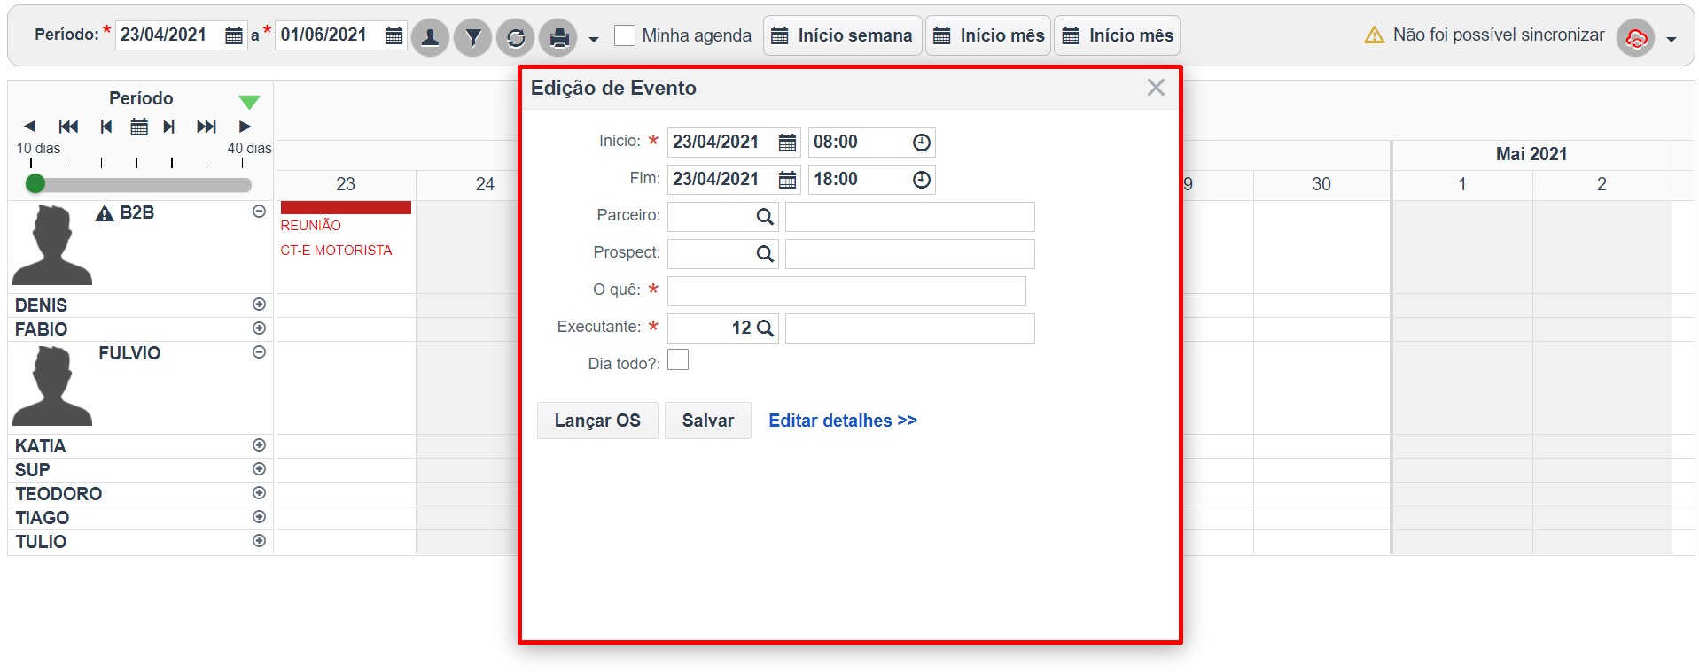Click the Prospect search magnifier icon
The image size is (1699, 672).
pyautogui.click(x=765, y=254)
